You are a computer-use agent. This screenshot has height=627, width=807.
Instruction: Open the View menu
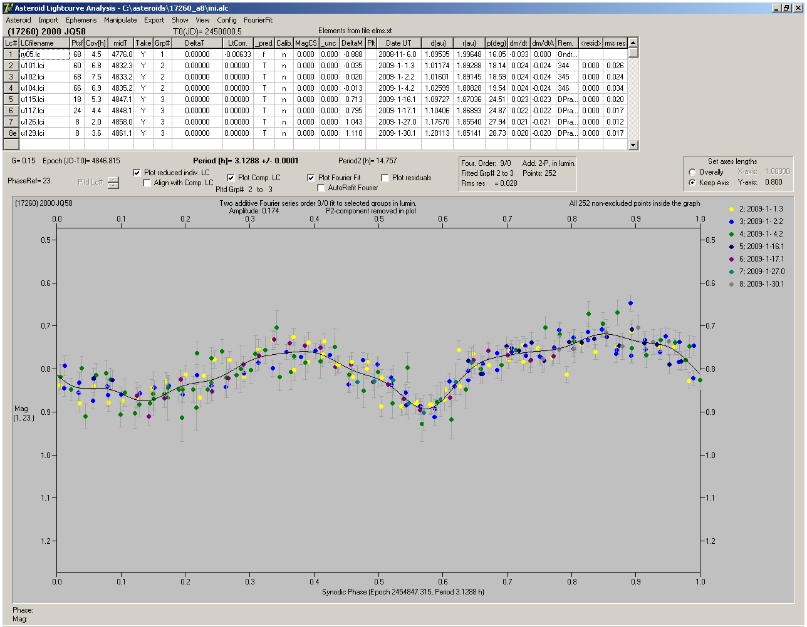[202, 20]
